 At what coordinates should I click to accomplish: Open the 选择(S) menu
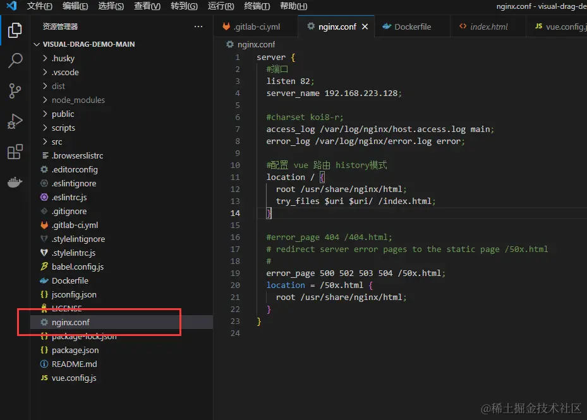point(111,6)
